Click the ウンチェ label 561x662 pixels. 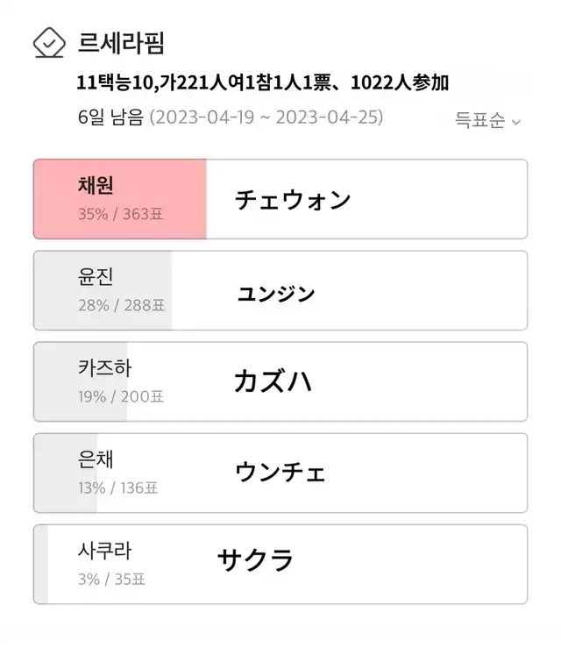coord(280,472)
